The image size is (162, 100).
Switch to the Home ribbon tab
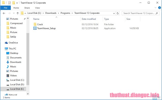(x=16, y=8)
